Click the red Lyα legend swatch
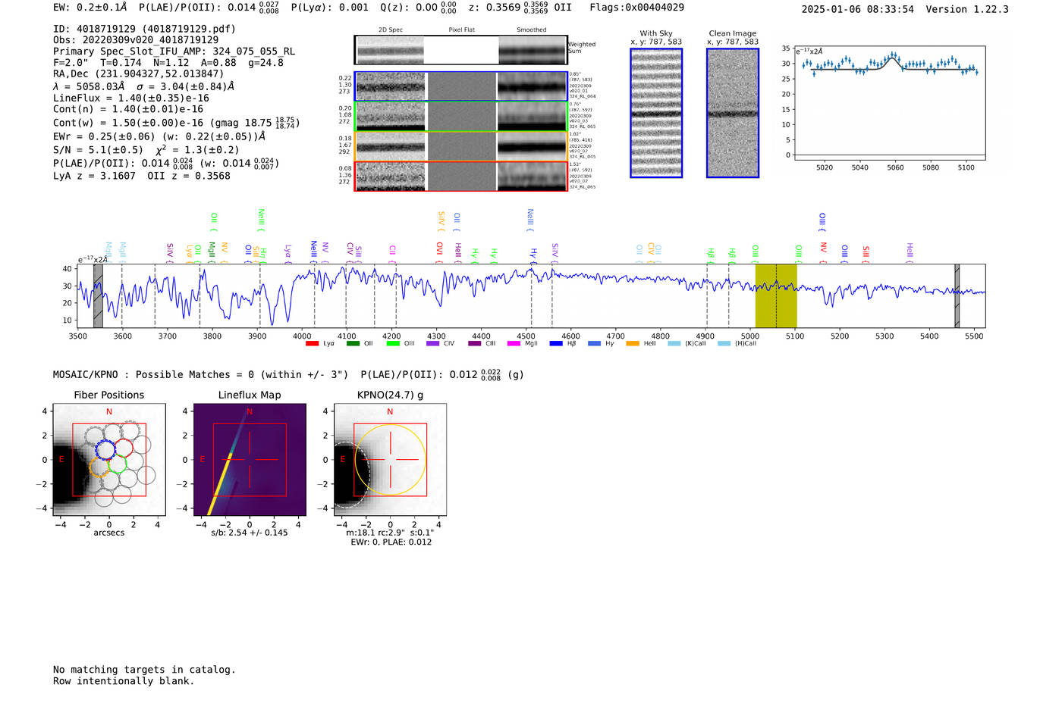This screenshot has width=1062, height=722. 312,344
